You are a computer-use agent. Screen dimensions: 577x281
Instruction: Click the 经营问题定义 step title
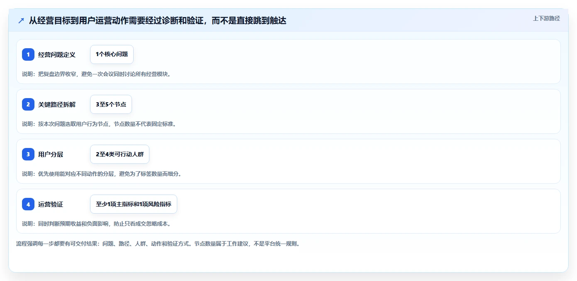(57, 54)
